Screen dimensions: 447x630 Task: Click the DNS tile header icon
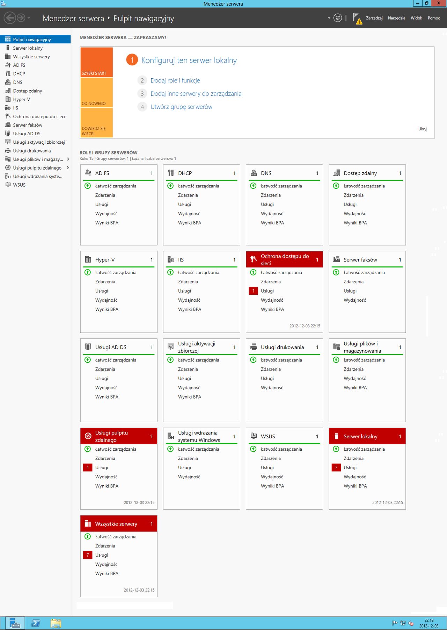pyautogui.click(x=254, y=173)
